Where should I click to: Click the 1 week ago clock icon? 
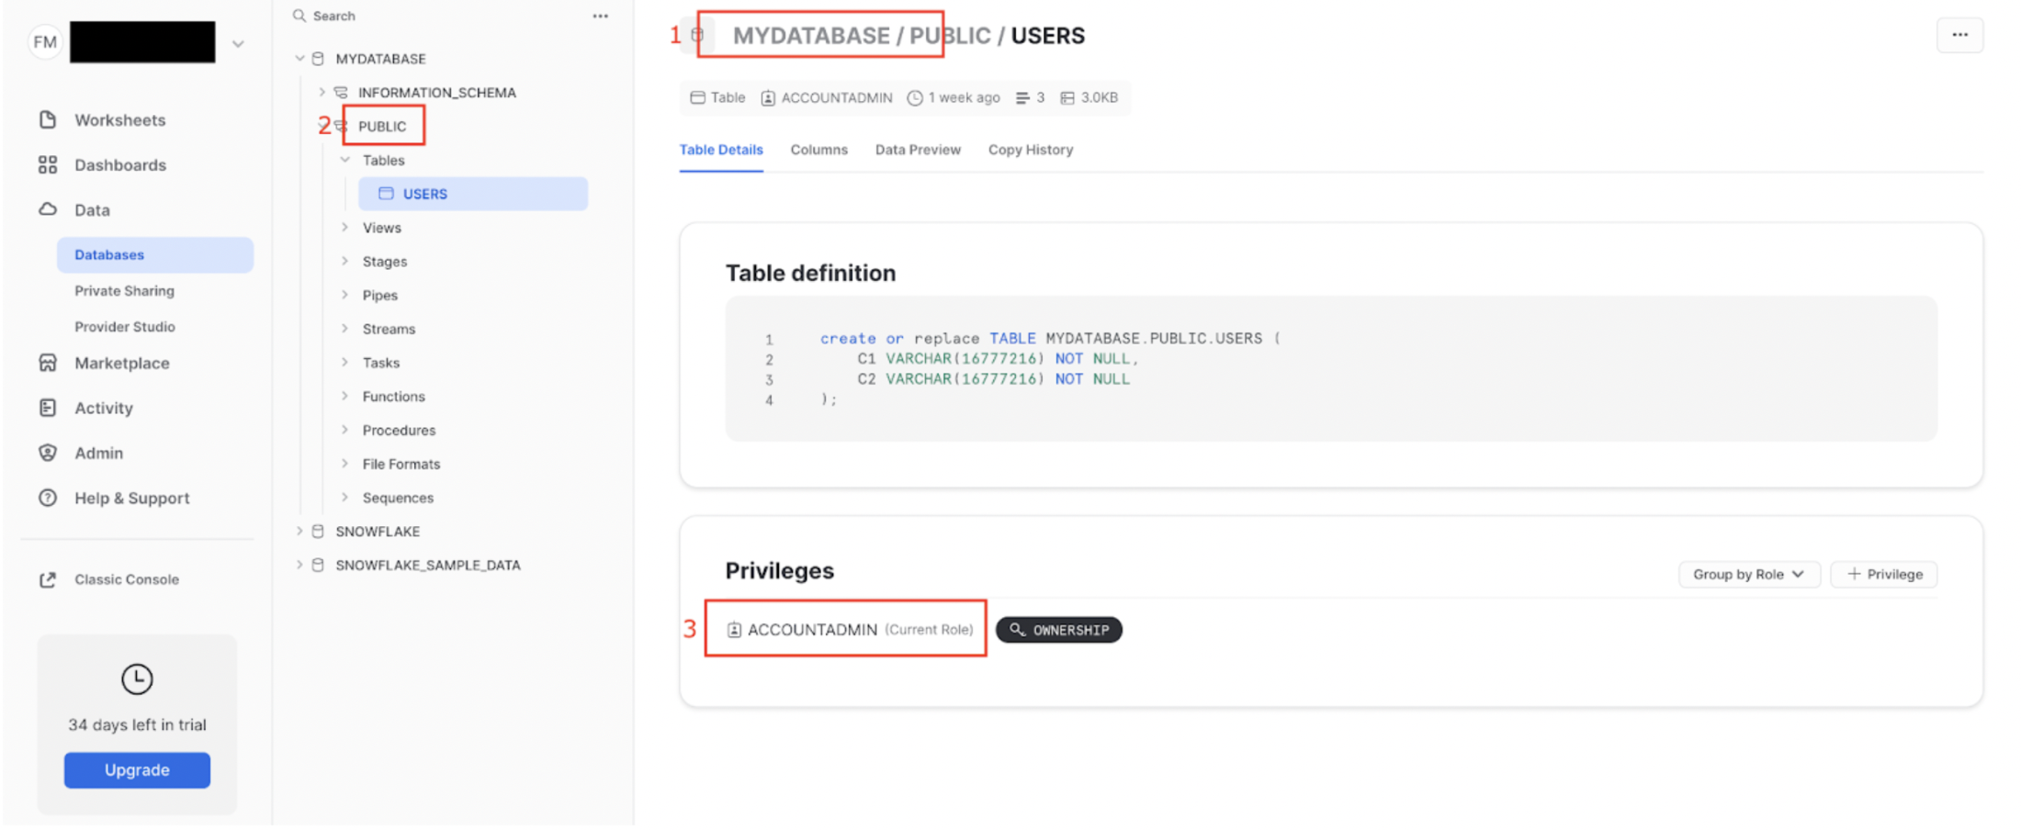pyautogui.click(x=915, y=98)
